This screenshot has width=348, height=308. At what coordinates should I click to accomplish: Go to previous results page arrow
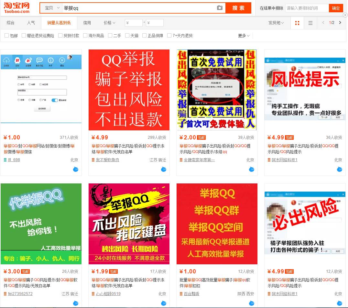tap(323, 23)
